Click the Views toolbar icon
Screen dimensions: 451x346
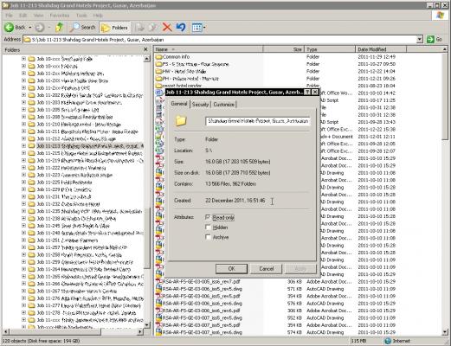[197, 28]
